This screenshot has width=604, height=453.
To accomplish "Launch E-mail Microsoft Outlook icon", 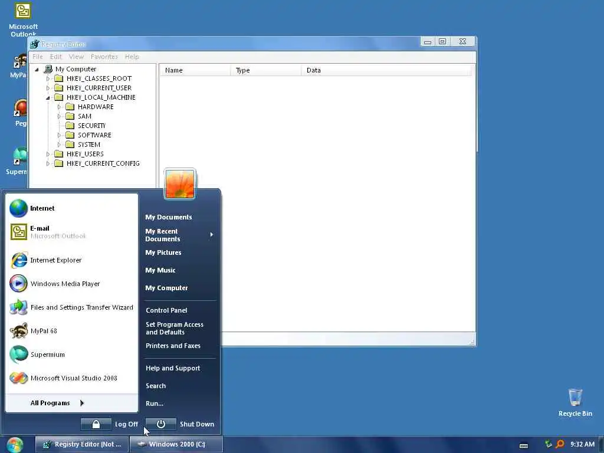I will point(18,232).
